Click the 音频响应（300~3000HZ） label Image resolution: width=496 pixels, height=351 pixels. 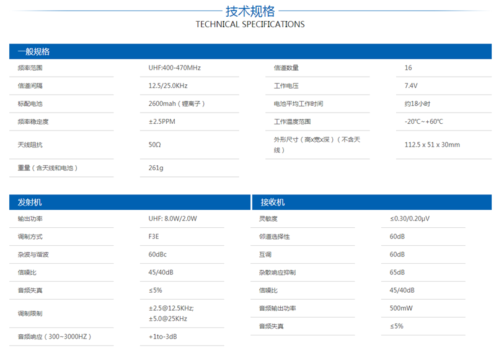(55, 337)
